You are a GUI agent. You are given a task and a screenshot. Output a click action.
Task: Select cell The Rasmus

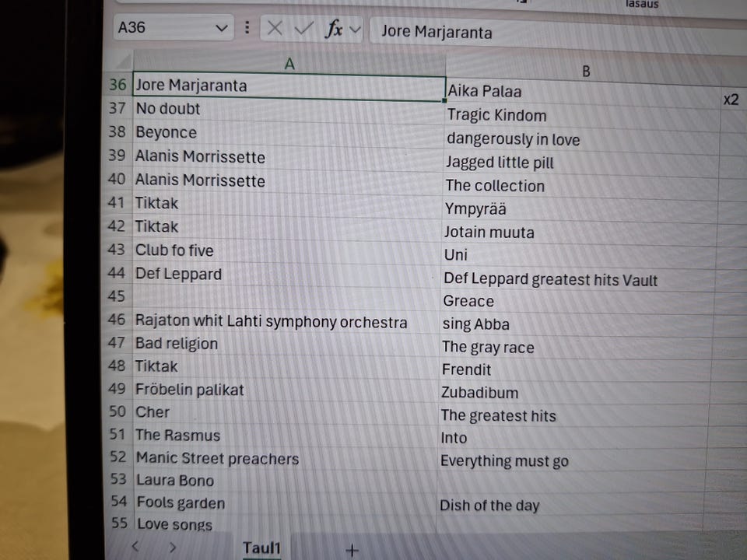pos(285,436)
